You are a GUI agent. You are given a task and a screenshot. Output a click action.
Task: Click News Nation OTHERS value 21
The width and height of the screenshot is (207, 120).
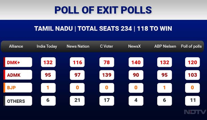coord(77,101)
